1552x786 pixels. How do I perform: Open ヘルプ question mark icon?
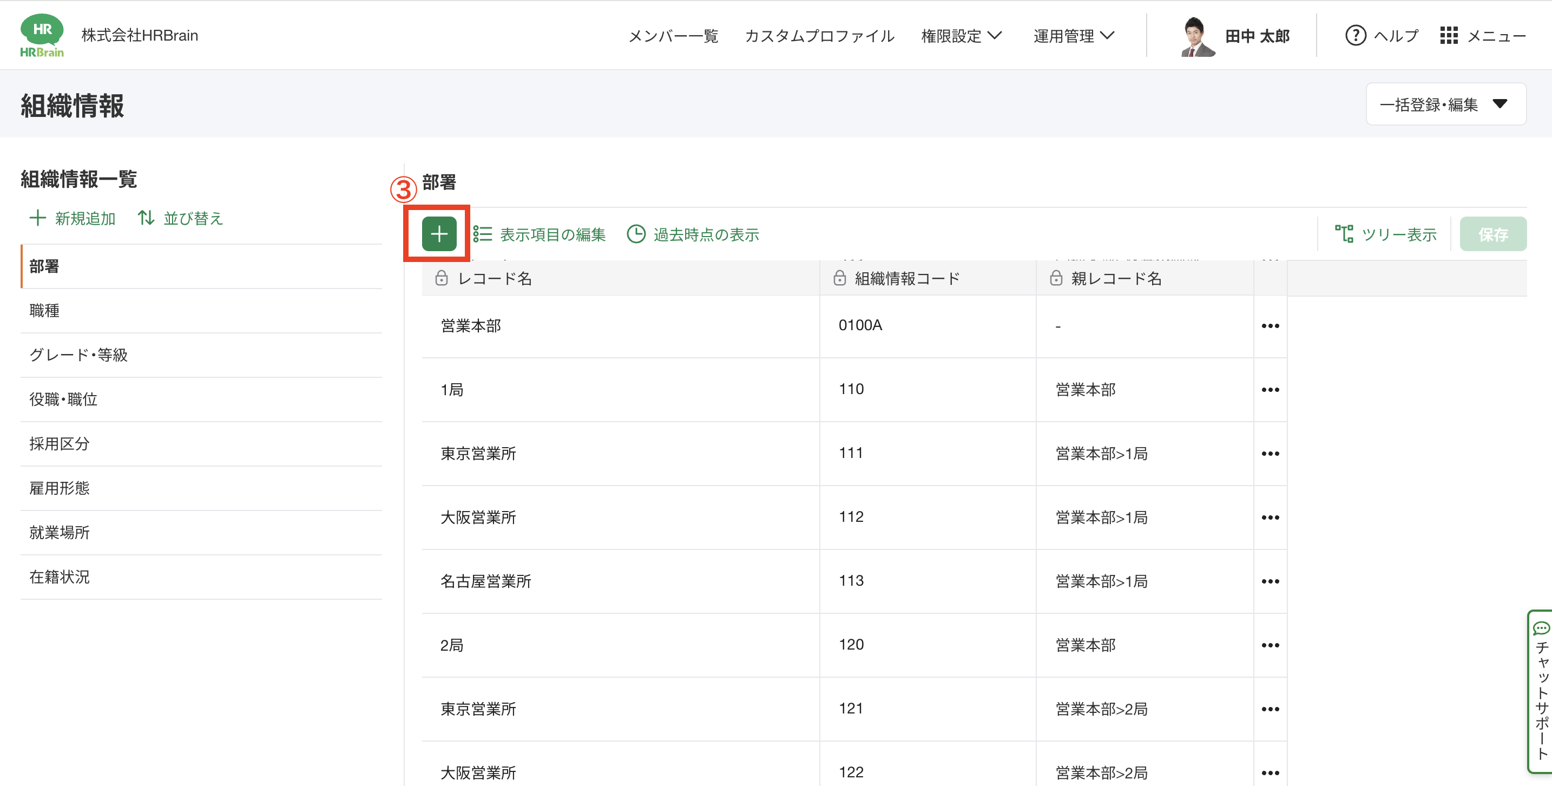coord(1355,36)
